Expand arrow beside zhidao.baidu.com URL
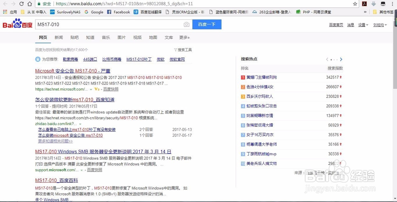The width and height of the screenshot is (397, 202). 80,124
